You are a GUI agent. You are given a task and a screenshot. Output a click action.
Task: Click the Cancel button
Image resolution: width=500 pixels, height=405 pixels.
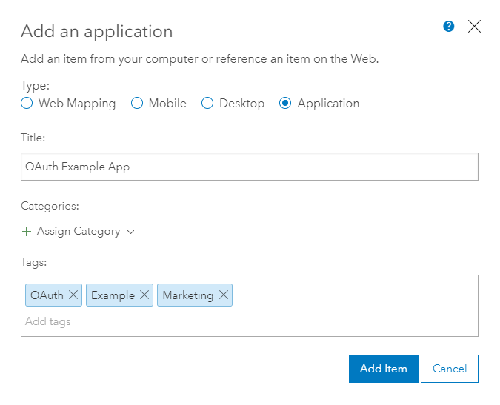[449, 369]
